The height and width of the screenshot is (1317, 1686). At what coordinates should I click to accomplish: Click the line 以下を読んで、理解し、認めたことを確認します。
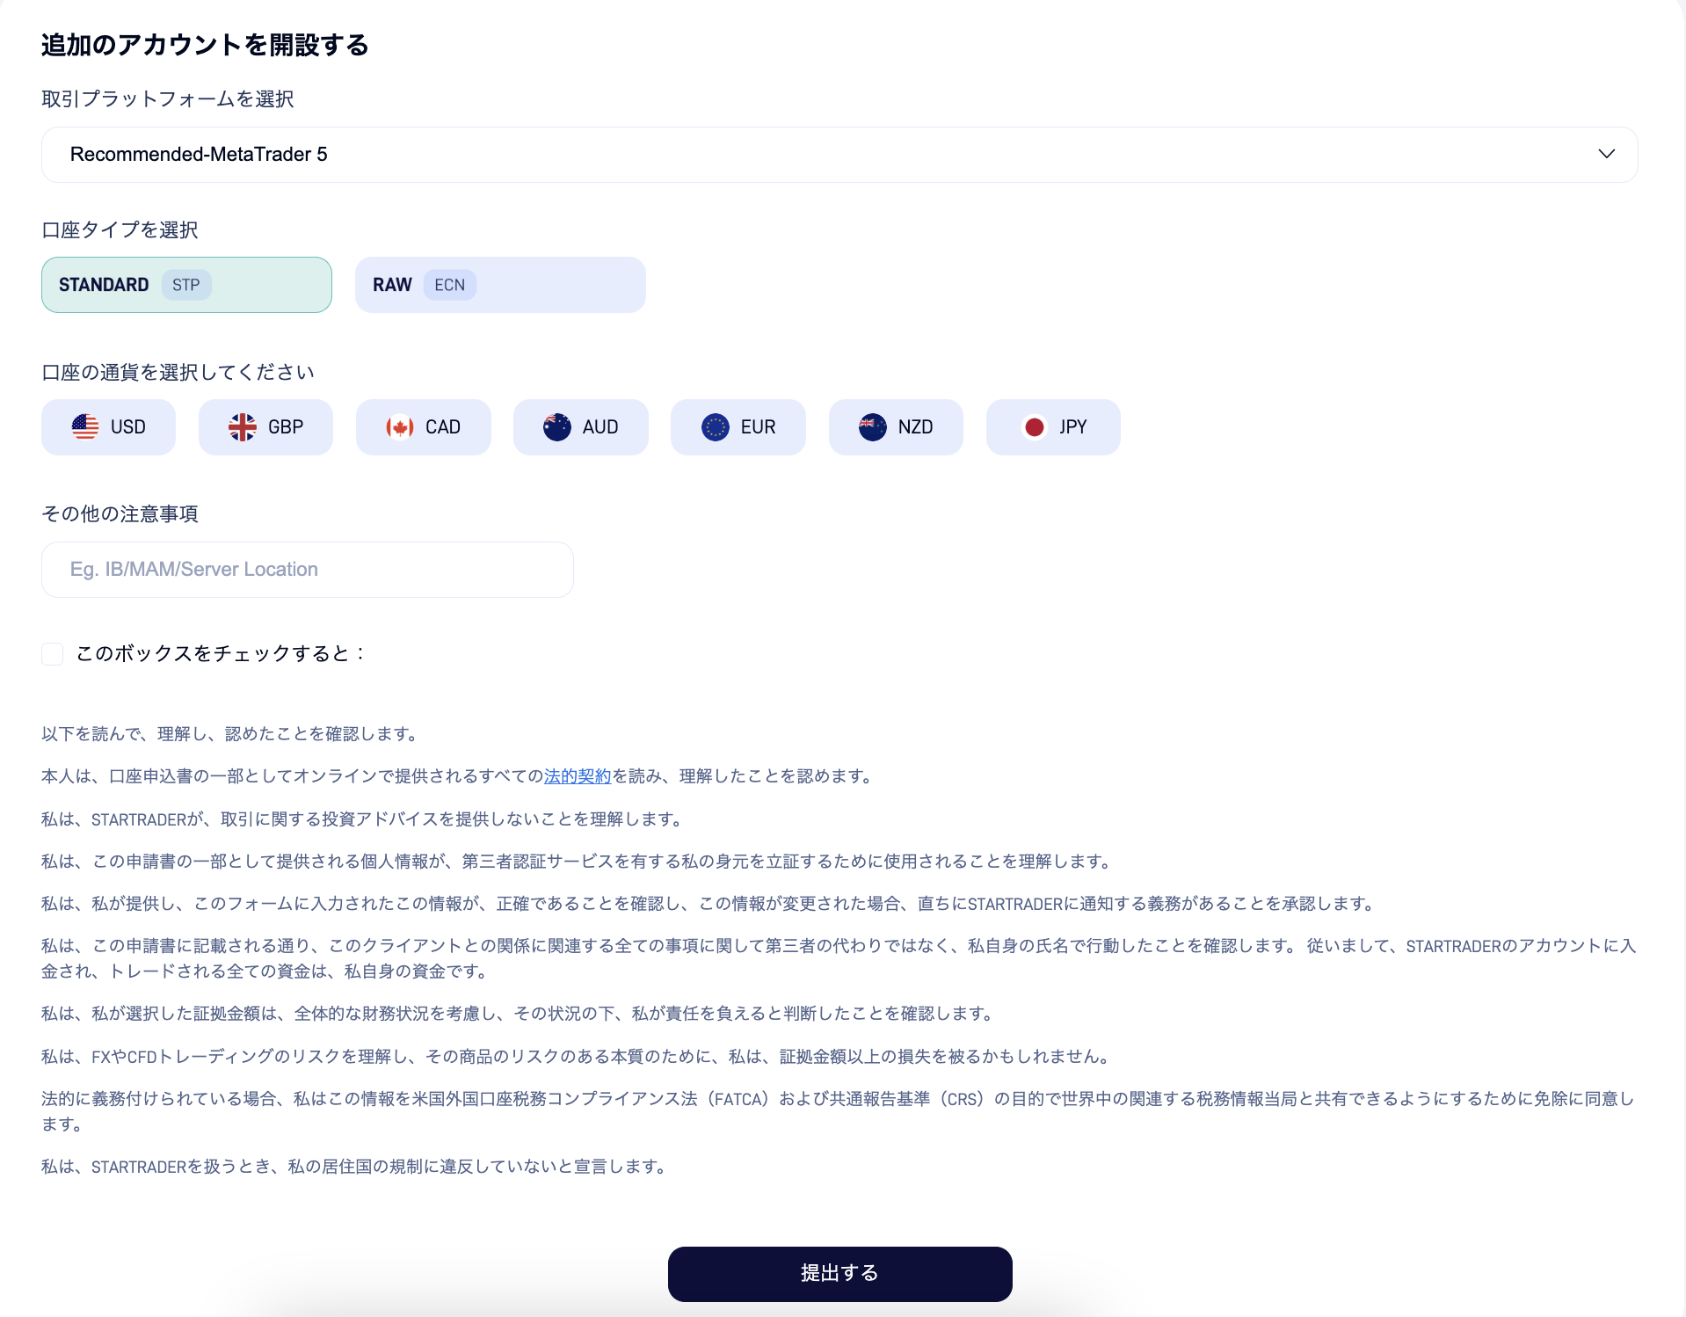(233, 734)
